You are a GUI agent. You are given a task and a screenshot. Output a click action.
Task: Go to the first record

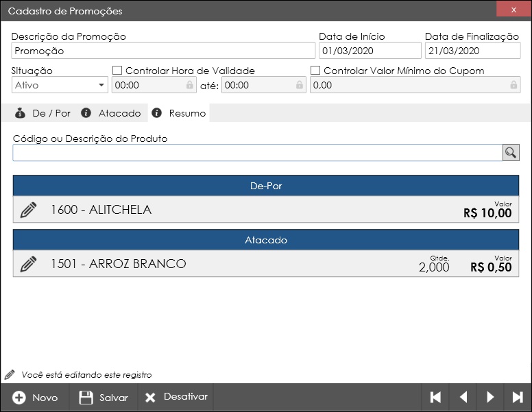[x=435, y=397]
